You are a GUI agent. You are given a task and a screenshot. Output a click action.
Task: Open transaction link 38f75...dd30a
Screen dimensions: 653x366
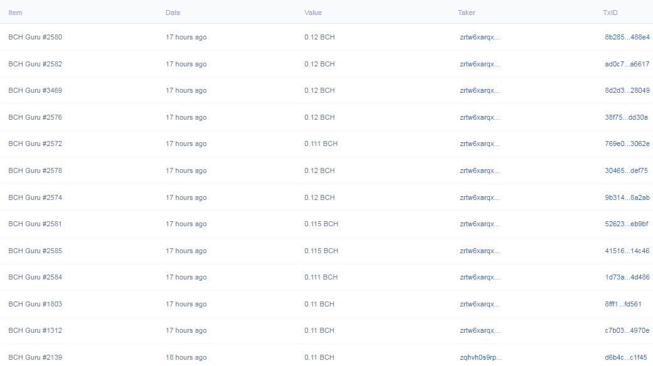(x=627, y=117)
